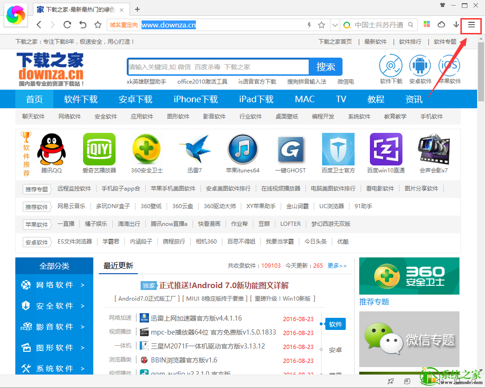Click the colorful apps grid icon on toolbar

[x=427, y=25]
